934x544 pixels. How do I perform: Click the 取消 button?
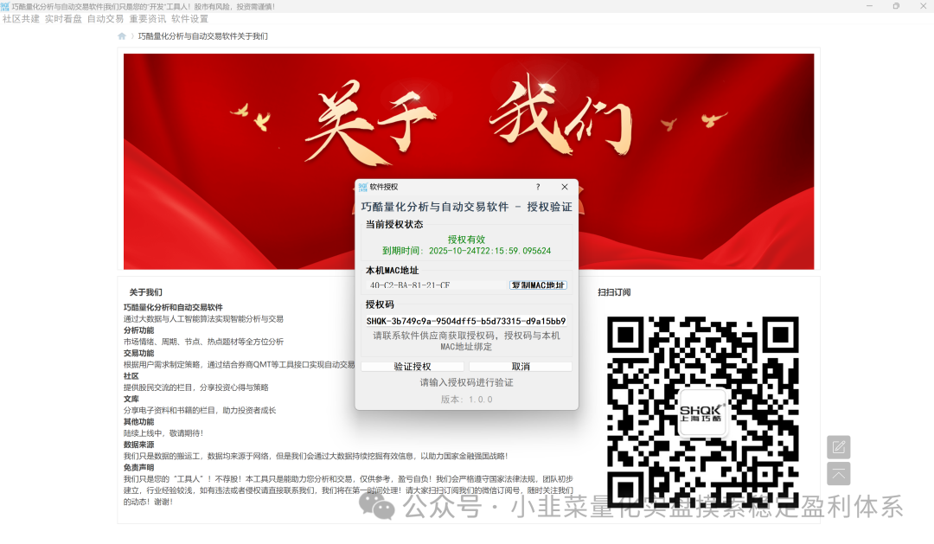(x=521, y=367)
